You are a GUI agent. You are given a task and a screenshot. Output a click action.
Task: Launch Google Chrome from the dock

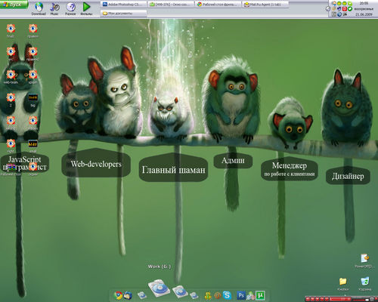pyautogui.click(x=118, y=295)
